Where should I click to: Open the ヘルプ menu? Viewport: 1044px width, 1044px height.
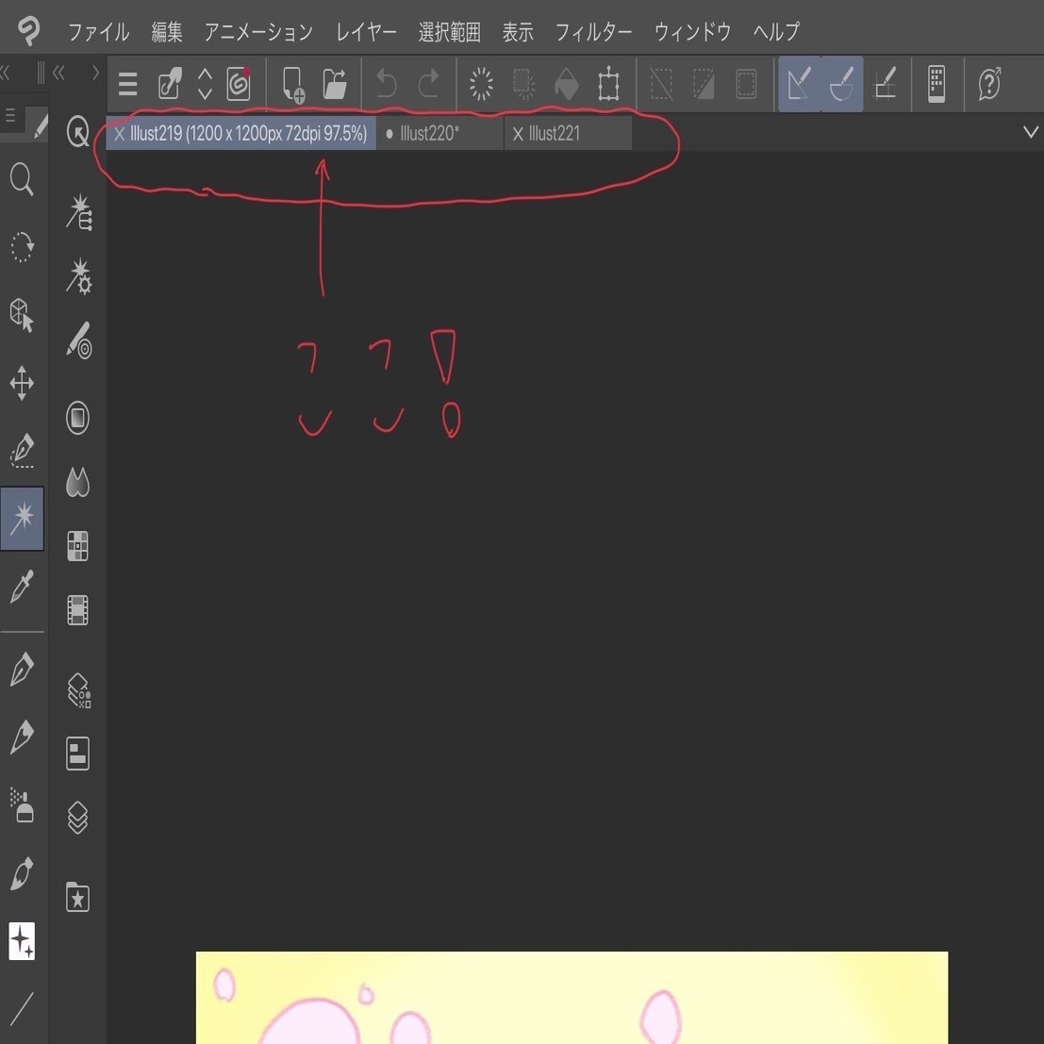pyautogui.click(x=775, y=31)
